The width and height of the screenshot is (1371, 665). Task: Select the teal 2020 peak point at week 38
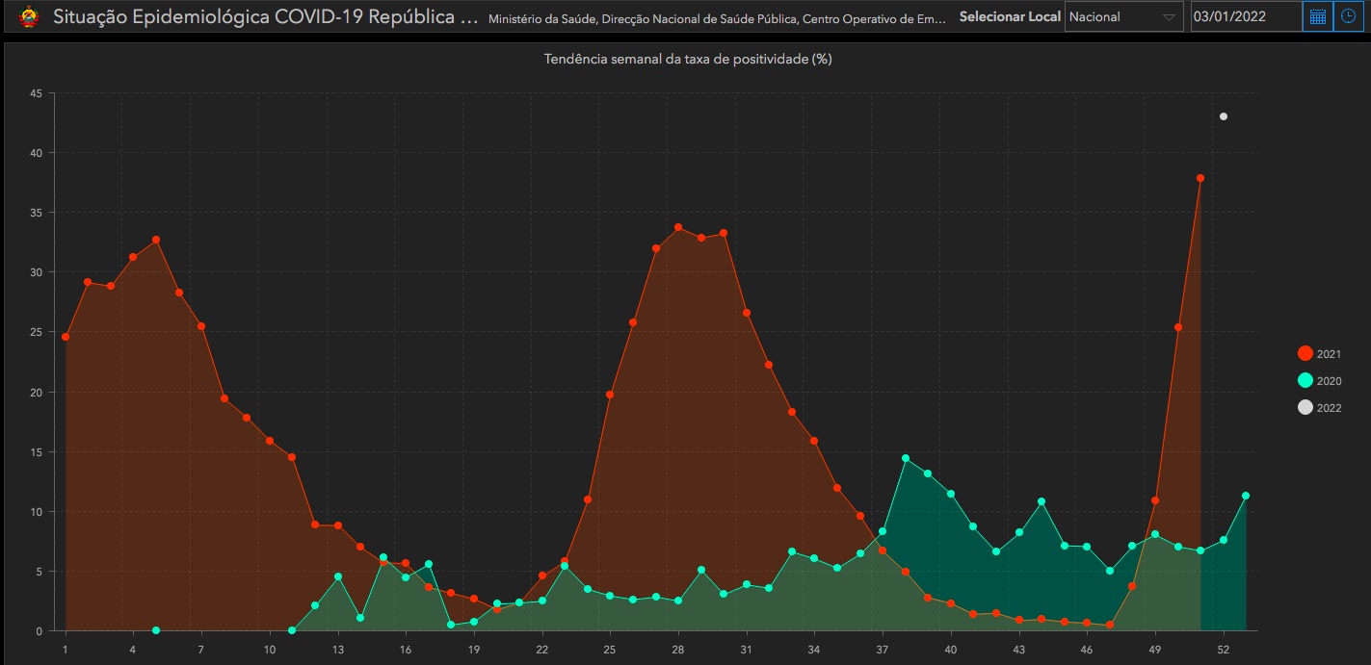point(906,458)
